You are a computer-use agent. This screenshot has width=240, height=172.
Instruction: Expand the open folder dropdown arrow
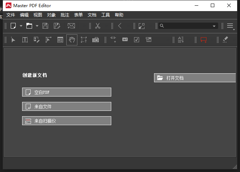click(37, 26)
